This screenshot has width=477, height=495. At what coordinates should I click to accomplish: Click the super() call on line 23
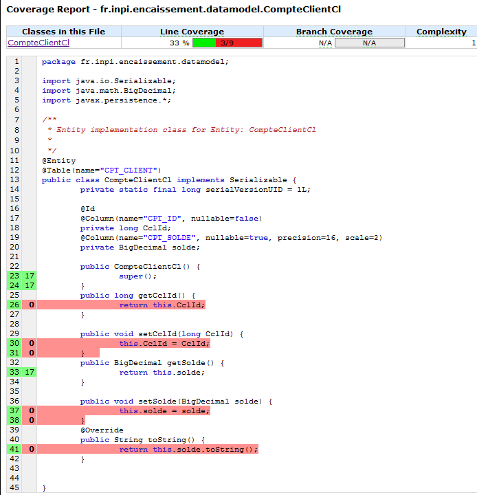click(x=137, y=276)
